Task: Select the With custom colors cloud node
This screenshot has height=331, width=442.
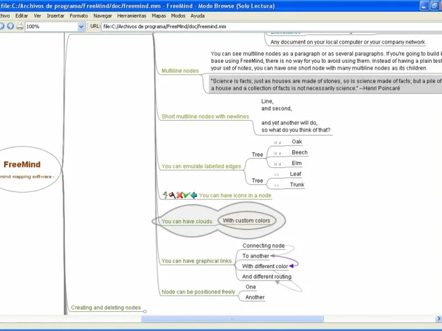Action: [246, 221]
